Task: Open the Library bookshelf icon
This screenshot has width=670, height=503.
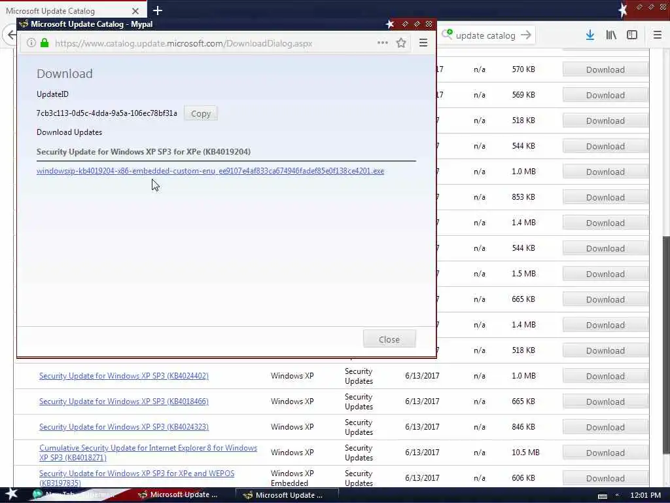Action: [x=611, y=35]
